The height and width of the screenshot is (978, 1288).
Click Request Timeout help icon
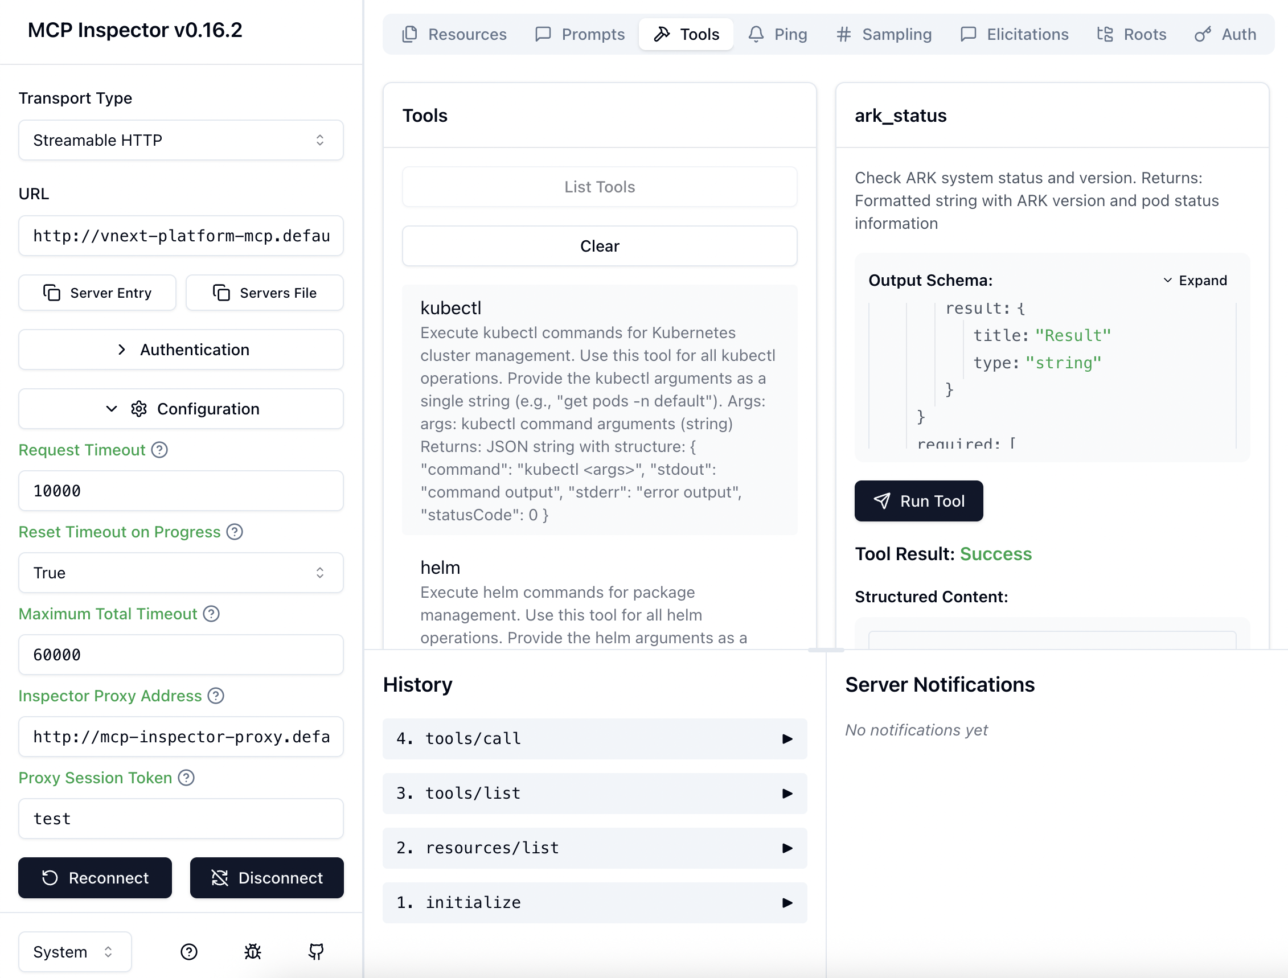159,450
